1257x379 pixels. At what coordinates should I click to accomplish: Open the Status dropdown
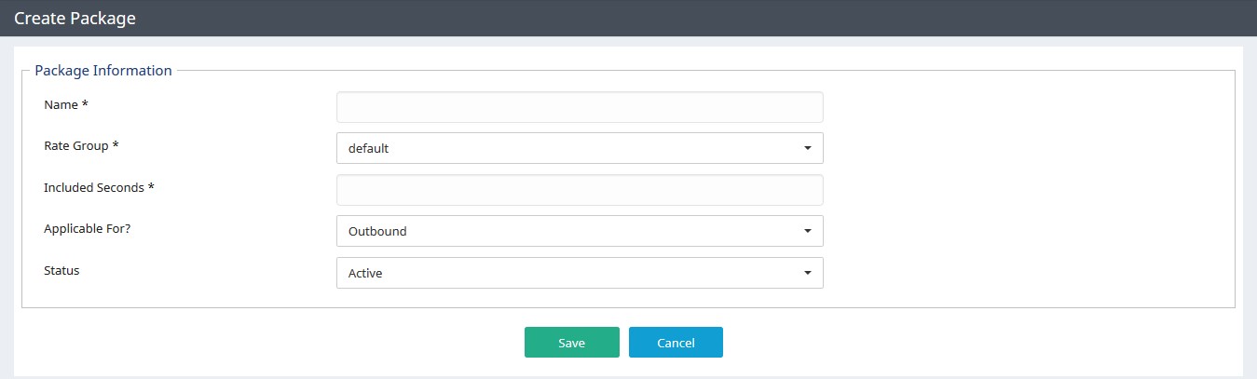point(580,273)
